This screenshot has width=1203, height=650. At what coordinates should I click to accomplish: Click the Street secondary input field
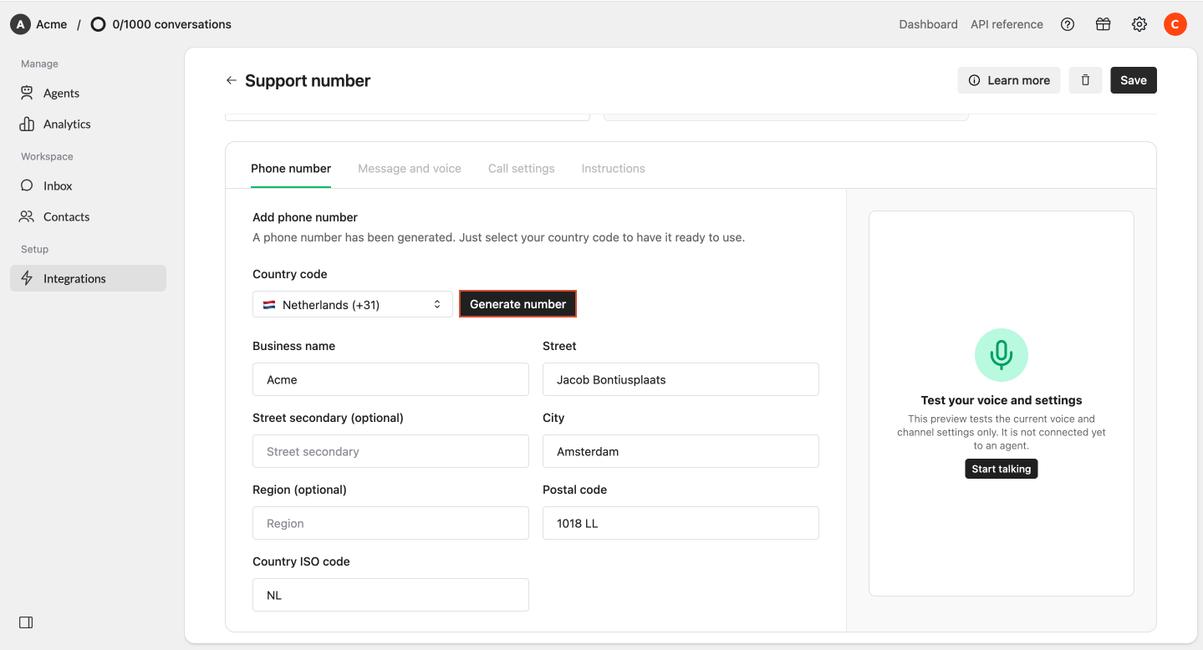coord(390,451)
